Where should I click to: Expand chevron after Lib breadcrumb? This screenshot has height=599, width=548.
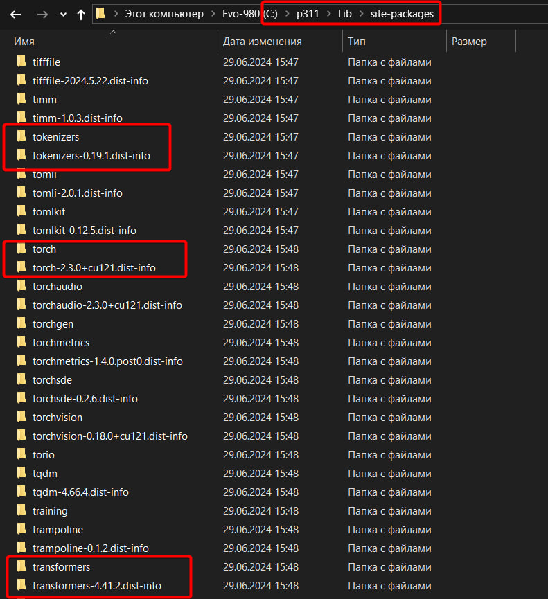coord(361,14)
